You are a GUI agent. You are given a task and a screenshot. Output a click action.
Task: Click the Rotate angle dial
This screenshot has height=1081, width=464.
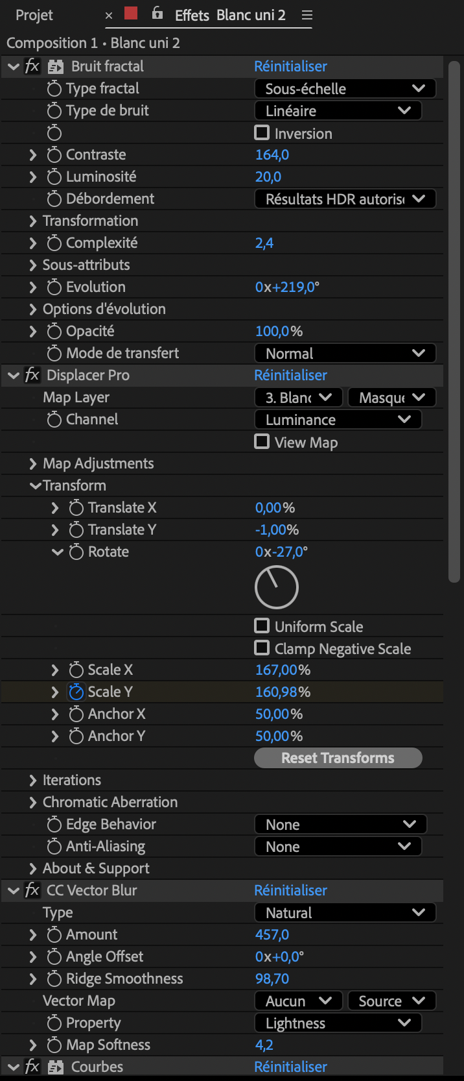tap(277, 588)
